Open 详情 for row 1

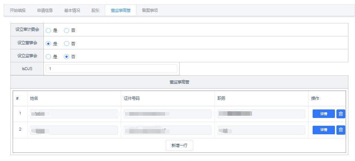(324, 114)
